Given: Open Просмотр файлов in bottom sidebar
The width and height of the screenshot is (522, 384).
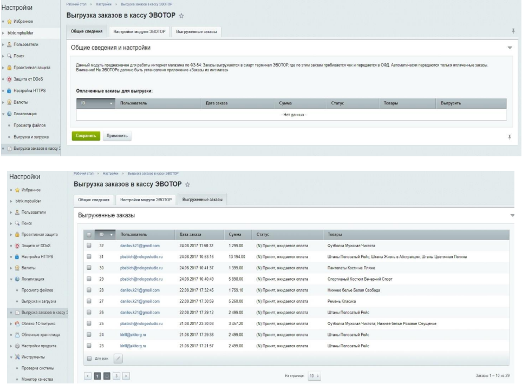Looking at the screenshot, I should pos(37,290).
